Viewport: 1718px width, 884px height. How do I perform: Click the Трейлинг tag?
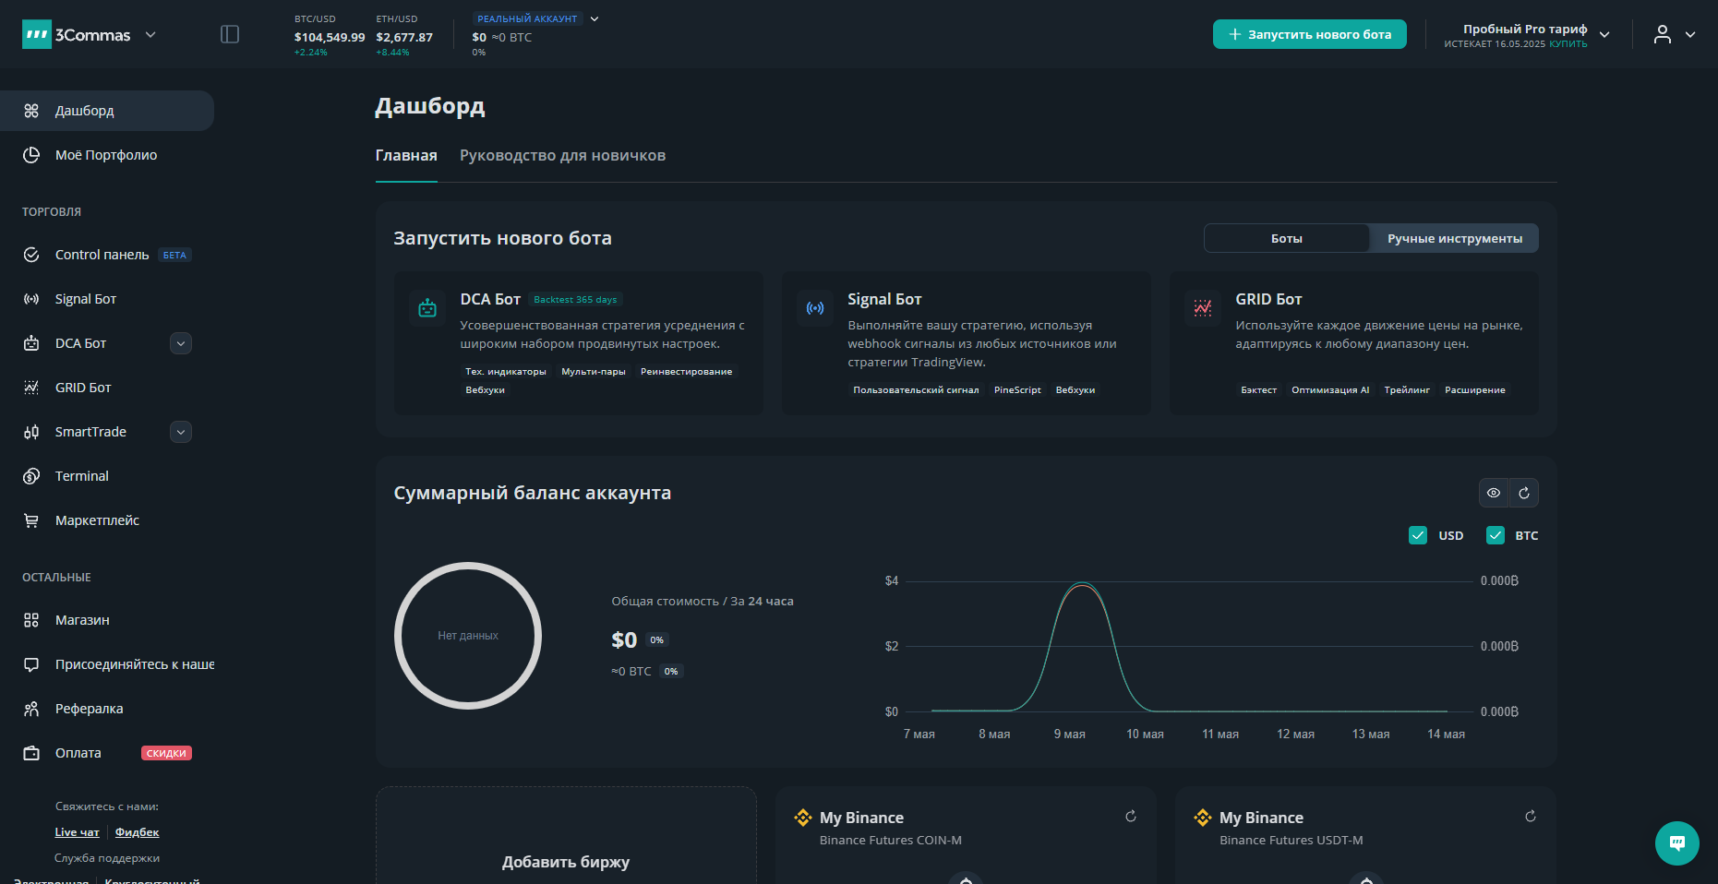pyautogui.click(x=1407, y=390)
